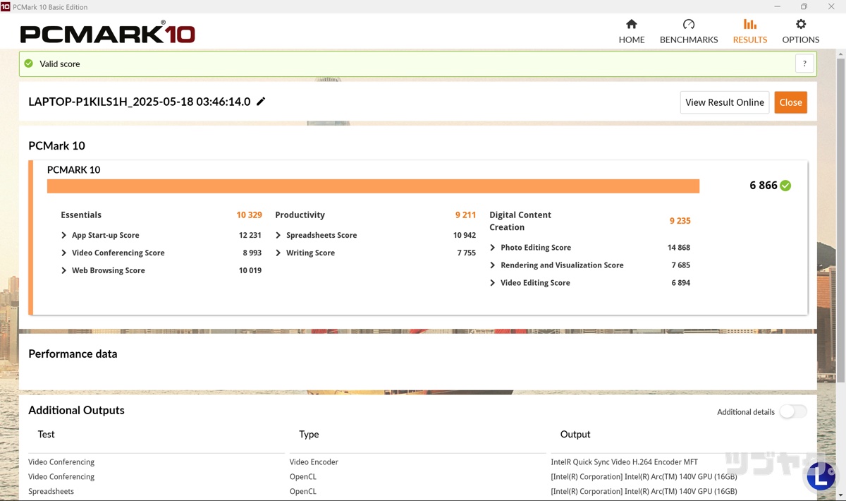The image size is (846, 501).
Task: Click the value 7 755
Action: coord(467,253)
